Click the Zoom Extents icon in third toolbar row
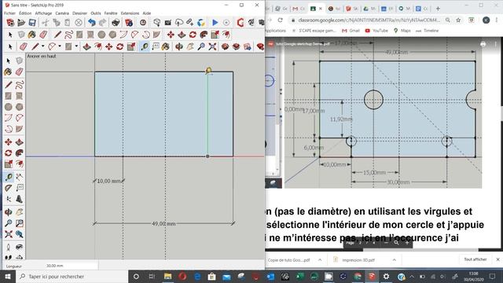This screenshot has width=503, height=283. tap(212, 47)
